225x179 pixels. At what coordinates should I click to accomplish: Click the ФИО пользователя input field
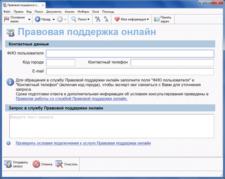click(130, 53)
